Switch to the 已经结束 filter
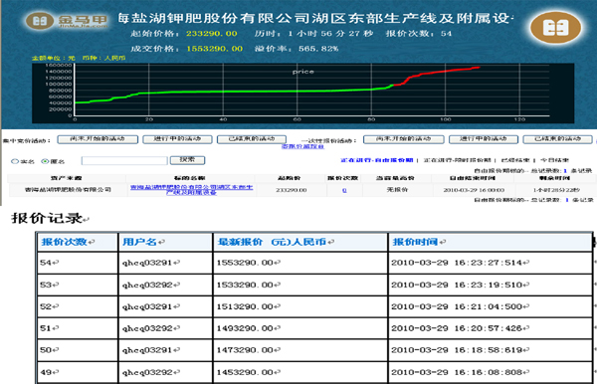 pos(515,160)
